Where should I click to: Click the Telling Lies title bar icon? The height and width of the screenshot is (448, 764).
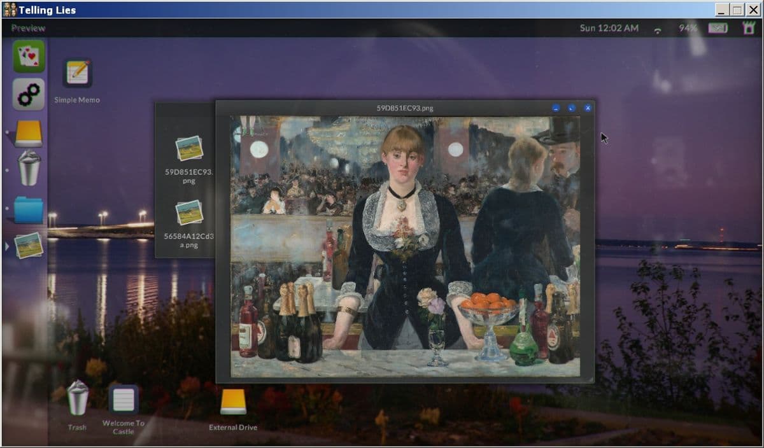pos(10,10)
